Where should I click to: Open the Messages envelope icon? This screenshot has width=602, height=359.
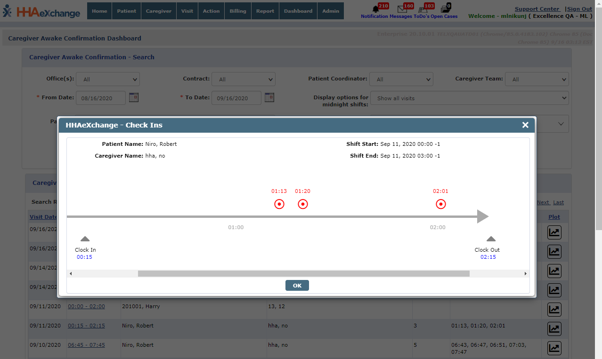[402, 9]
